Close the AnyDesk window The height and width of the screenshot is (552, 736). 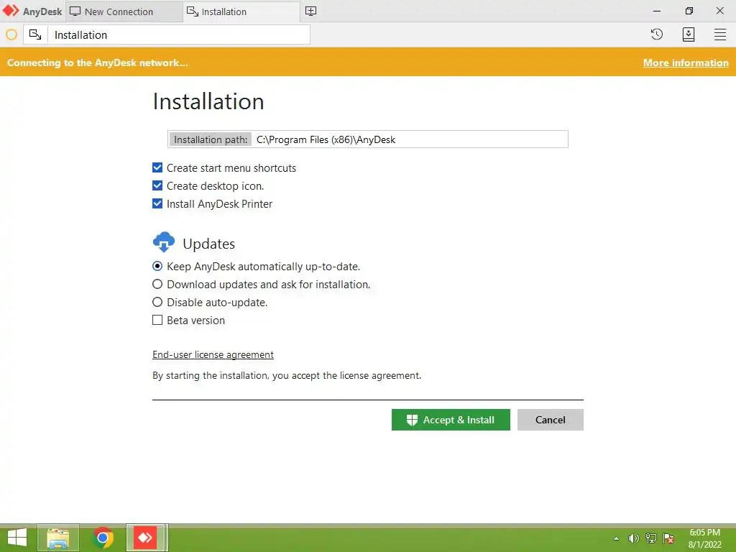point(720,11)
